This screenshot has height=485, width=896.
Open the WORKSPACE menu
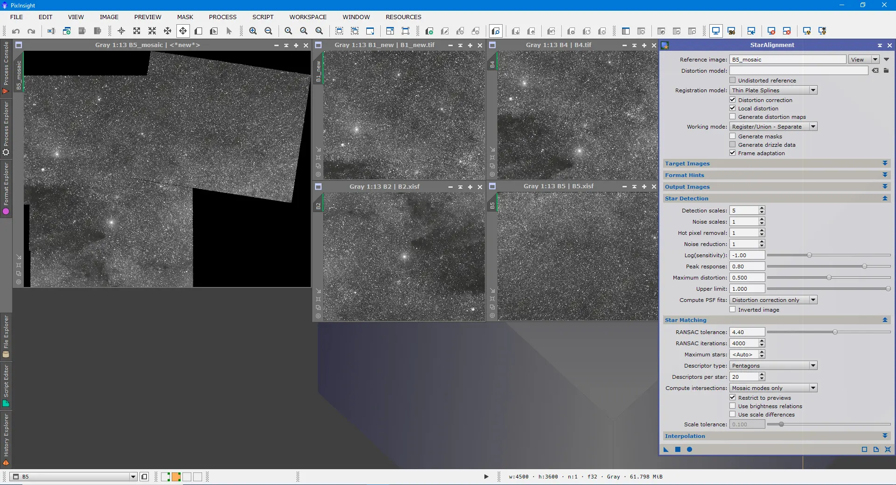click(308, 17)
